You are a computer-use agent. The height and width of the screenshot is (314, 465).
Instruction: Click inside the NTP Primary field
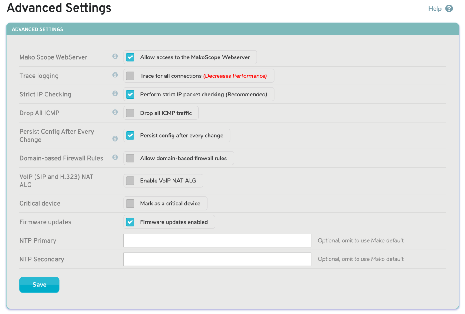pos(217,240)
